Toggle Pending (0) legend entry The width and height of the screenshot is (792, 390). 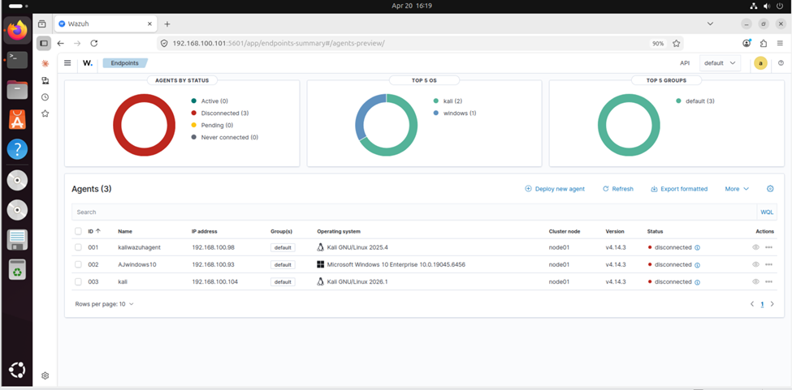click(212, 125)
